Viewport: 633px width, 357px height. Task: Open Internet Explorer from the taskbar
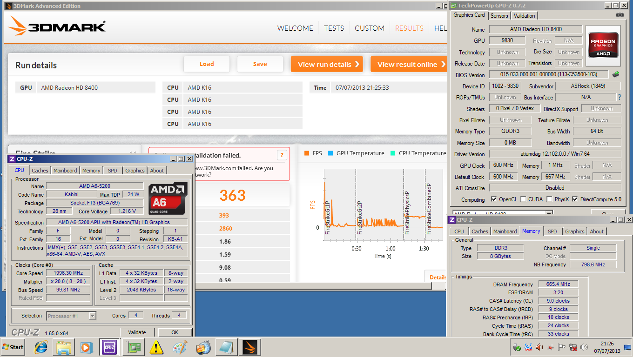(x=41, y=347)
